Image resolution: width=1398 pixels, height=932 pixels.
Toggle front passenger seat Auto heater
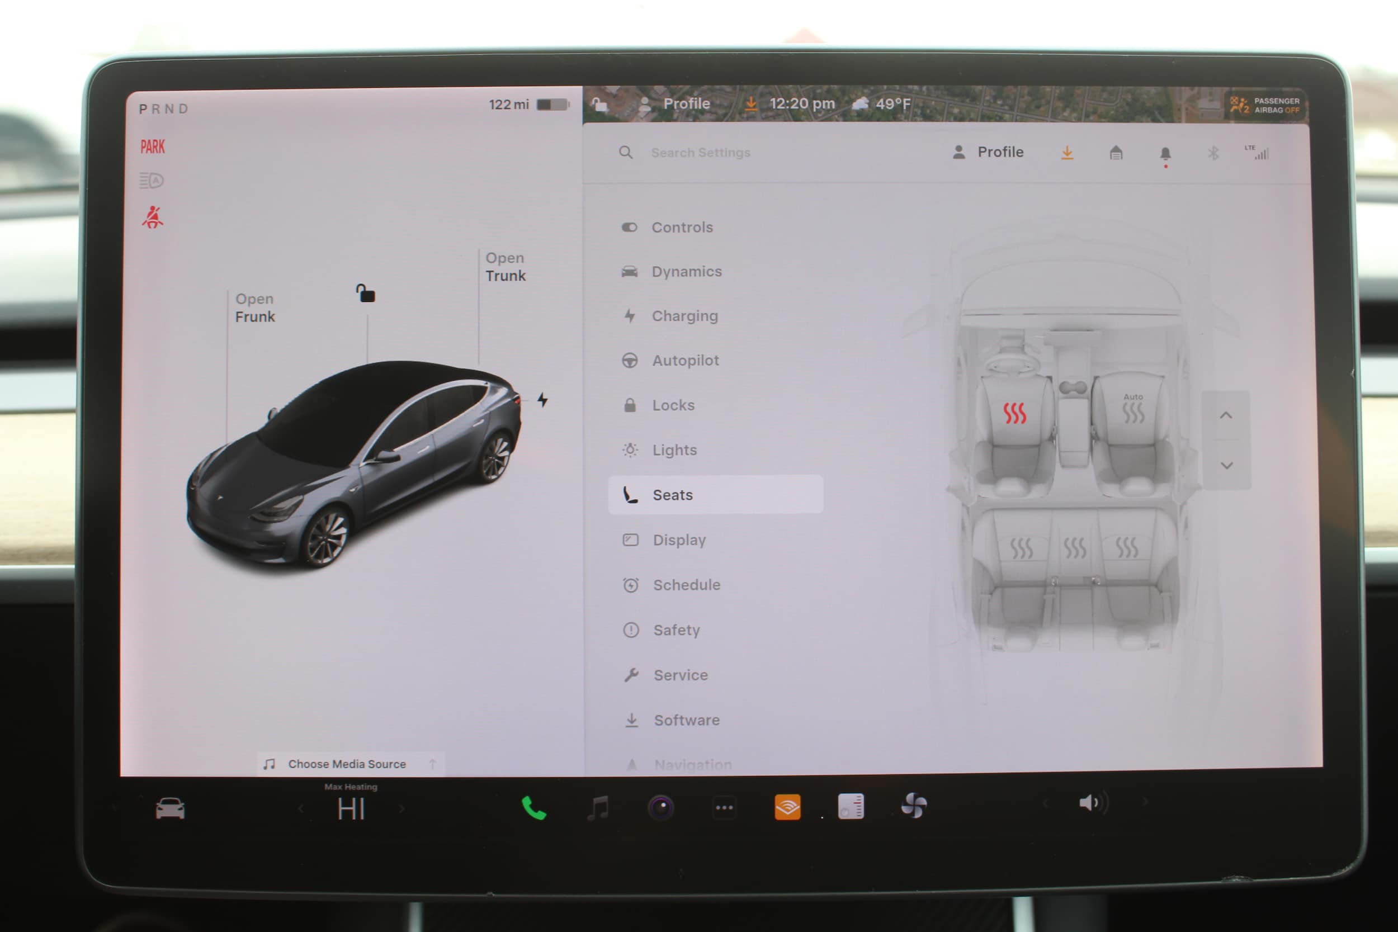(1133, 410)
